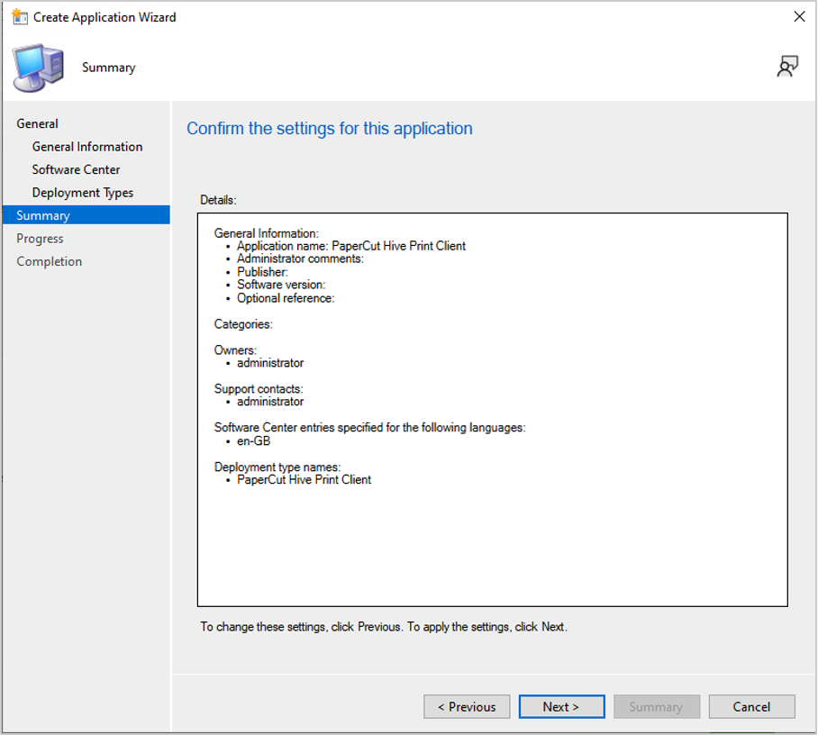Select the Progress step in sidebar
818x735 pixels.
[40, 239]
